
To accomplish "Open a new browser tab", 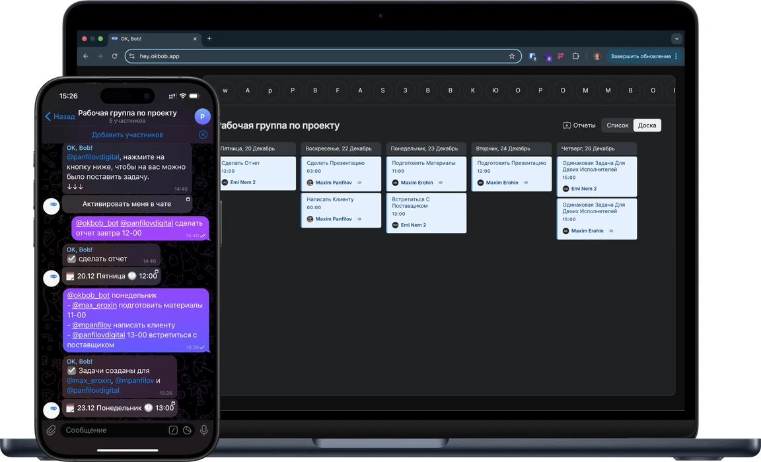I will click(209, 39).
